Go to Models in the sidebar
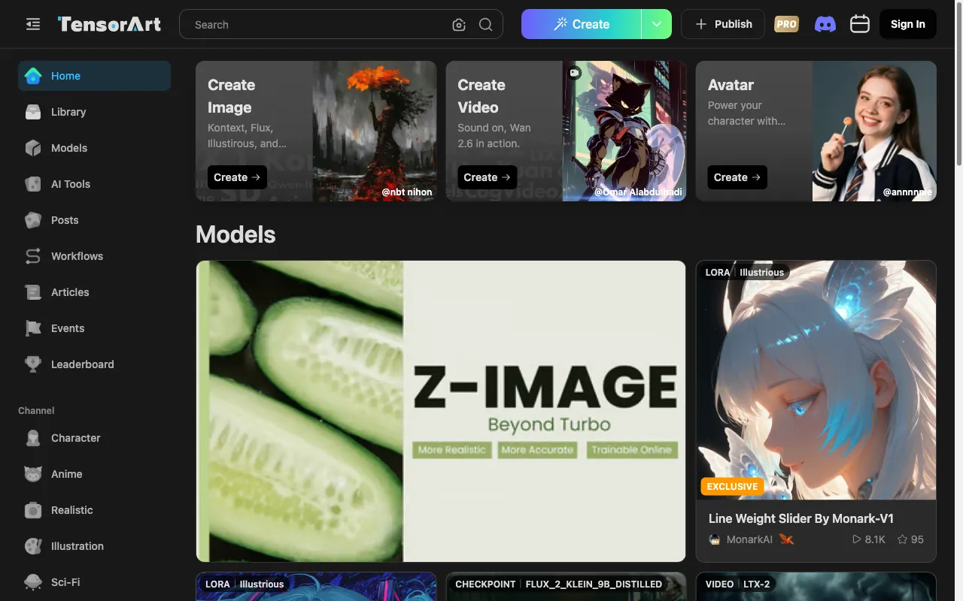This screenshot has height=601, width=963. click(x=95, y=148)
